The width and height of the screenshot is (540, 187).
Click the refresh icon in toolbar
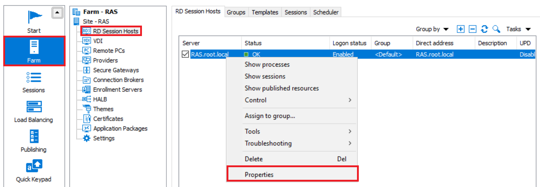click(x=485, y=29)
